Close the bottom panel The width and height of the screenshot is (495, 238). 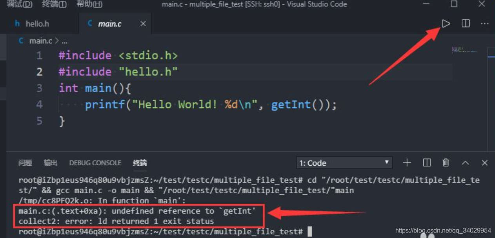(485, 163)
